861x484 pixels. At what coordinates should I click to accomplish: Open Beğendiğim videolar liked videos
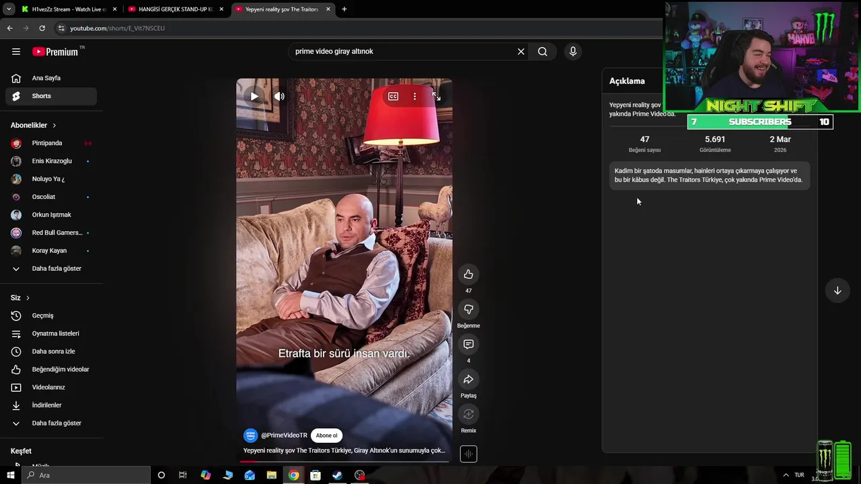point(51,370)
